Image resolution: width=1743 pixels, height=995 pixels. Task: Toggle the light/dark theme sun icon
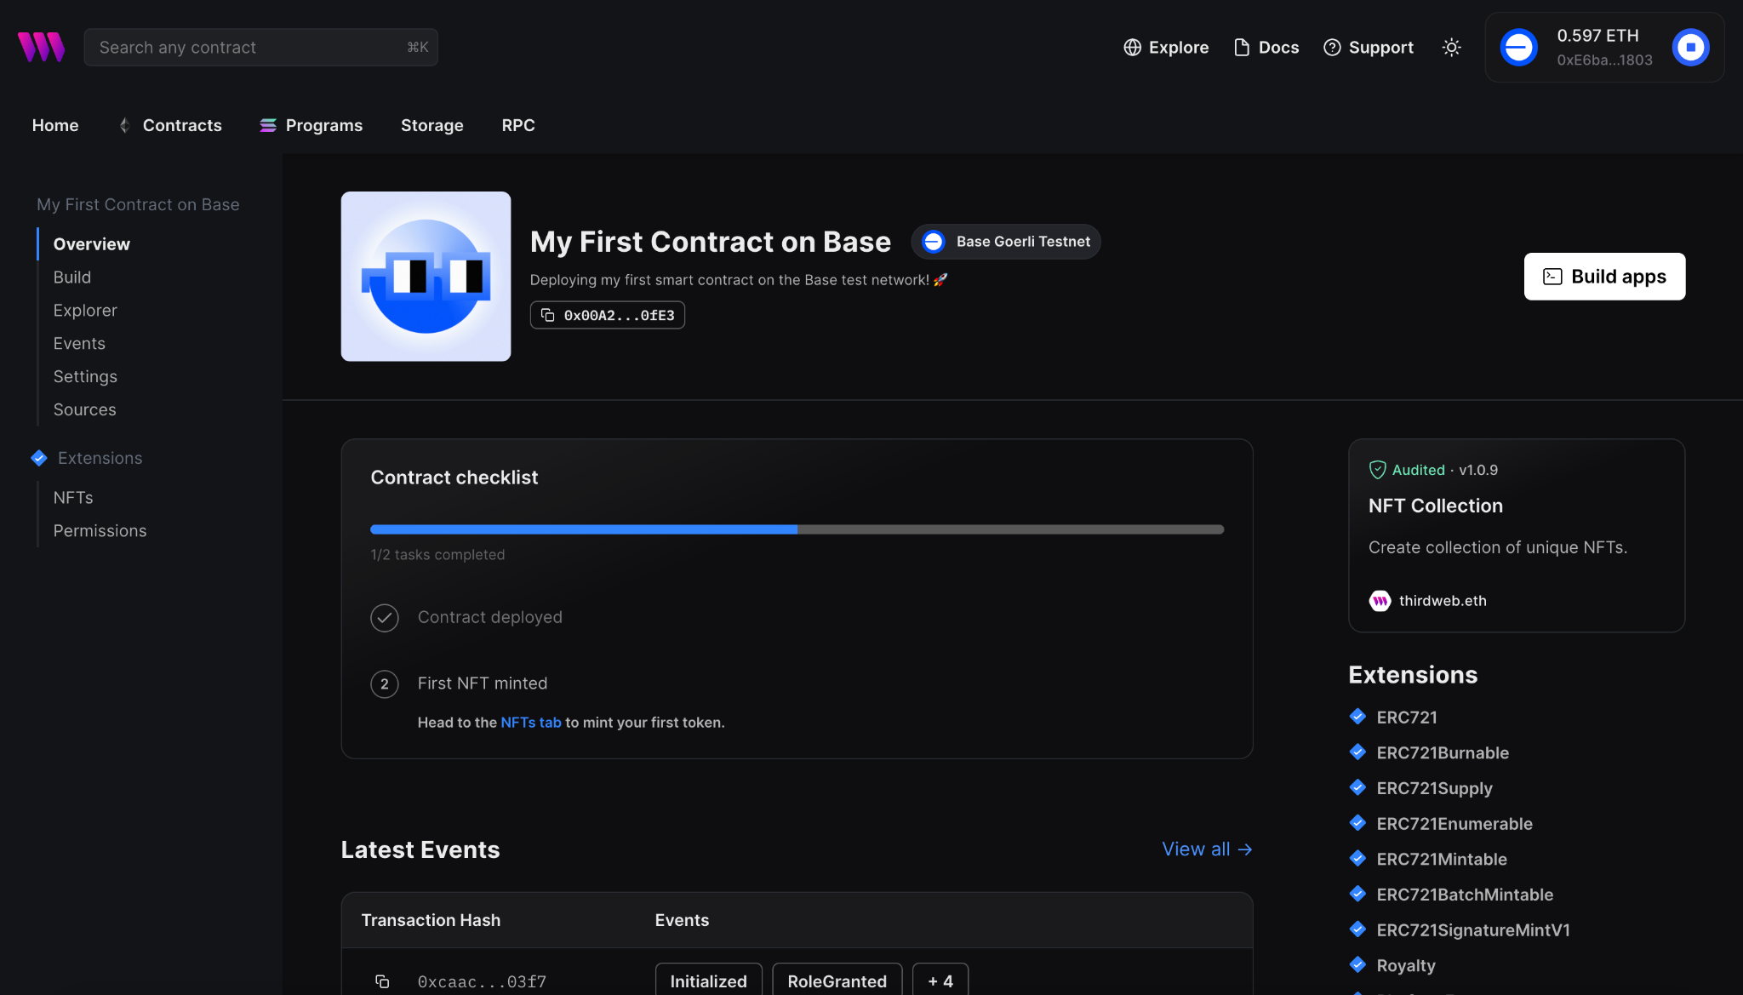(1452, 48)
